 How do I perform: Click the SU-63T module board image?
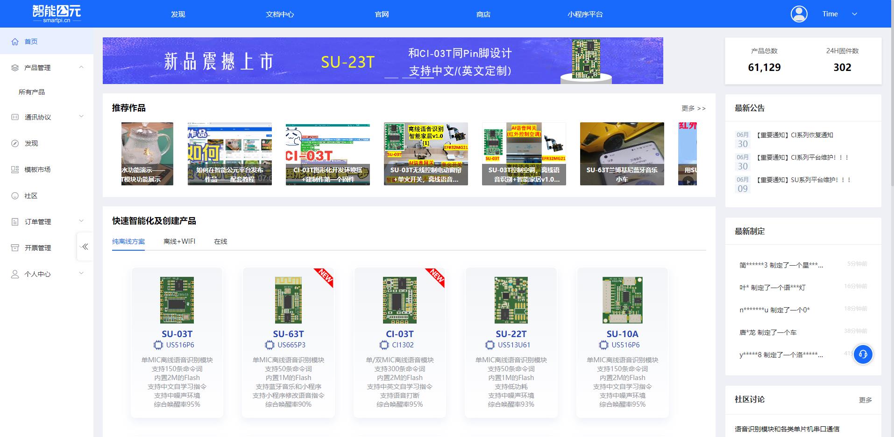tap(288, 300)
